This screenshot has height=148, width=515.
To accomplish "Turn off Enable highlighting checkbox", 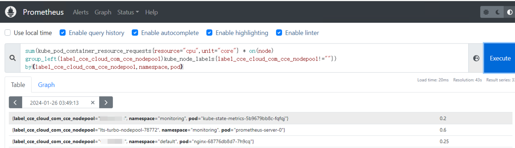I will [x=209, y=33].
